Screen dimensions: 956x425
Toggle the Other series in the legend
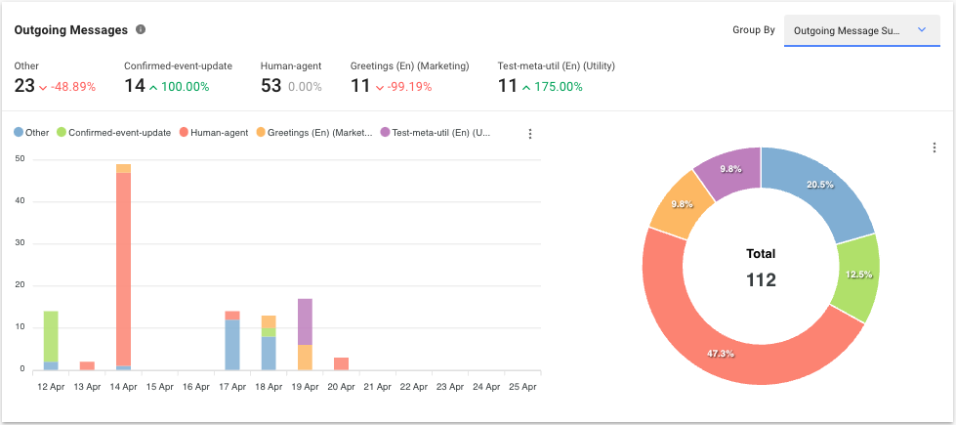coord(31,133)
